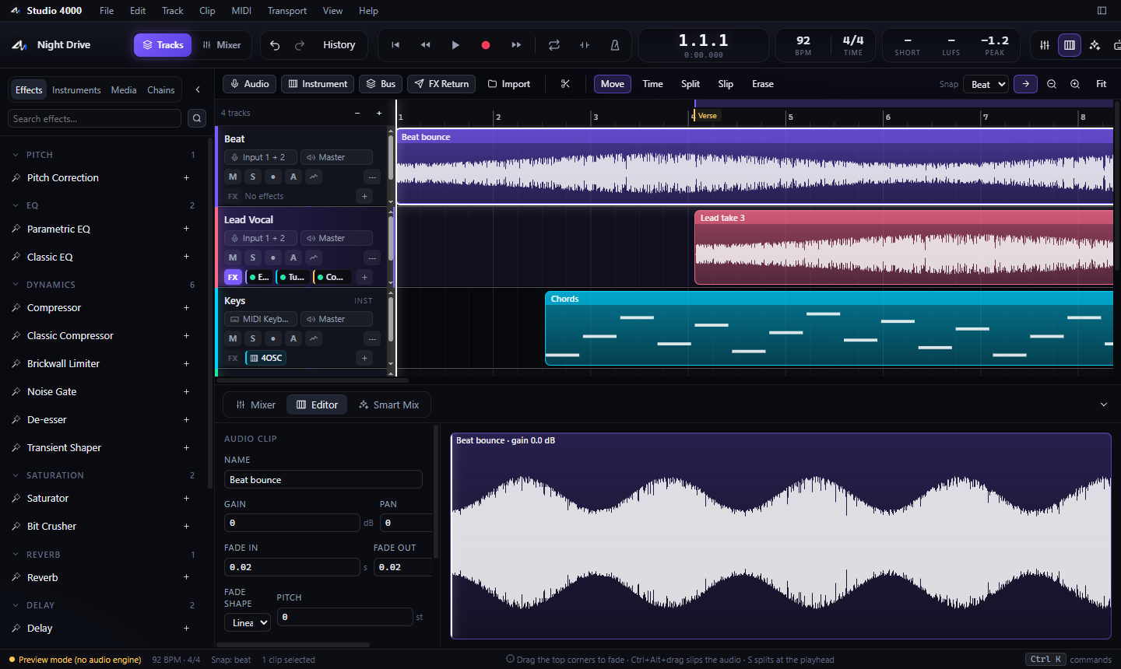The image size is (1121, 669).
Task: Open the Transport menu
Action: [x=287, y=11]
